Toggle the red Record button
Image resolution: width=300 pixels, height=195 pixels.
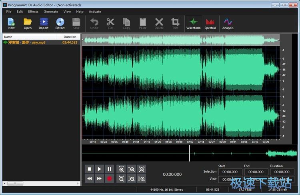pyautogui.click(x=109, y=179)
